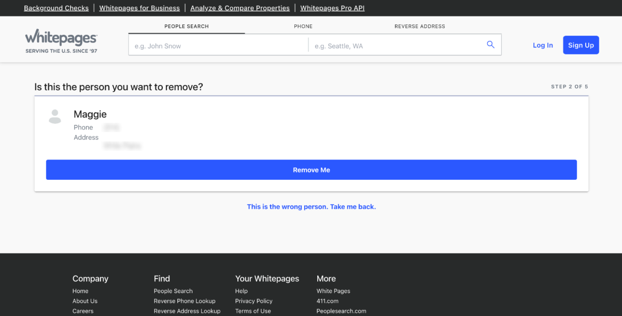Open Background Checks in top bar

[x=56, y=8]
